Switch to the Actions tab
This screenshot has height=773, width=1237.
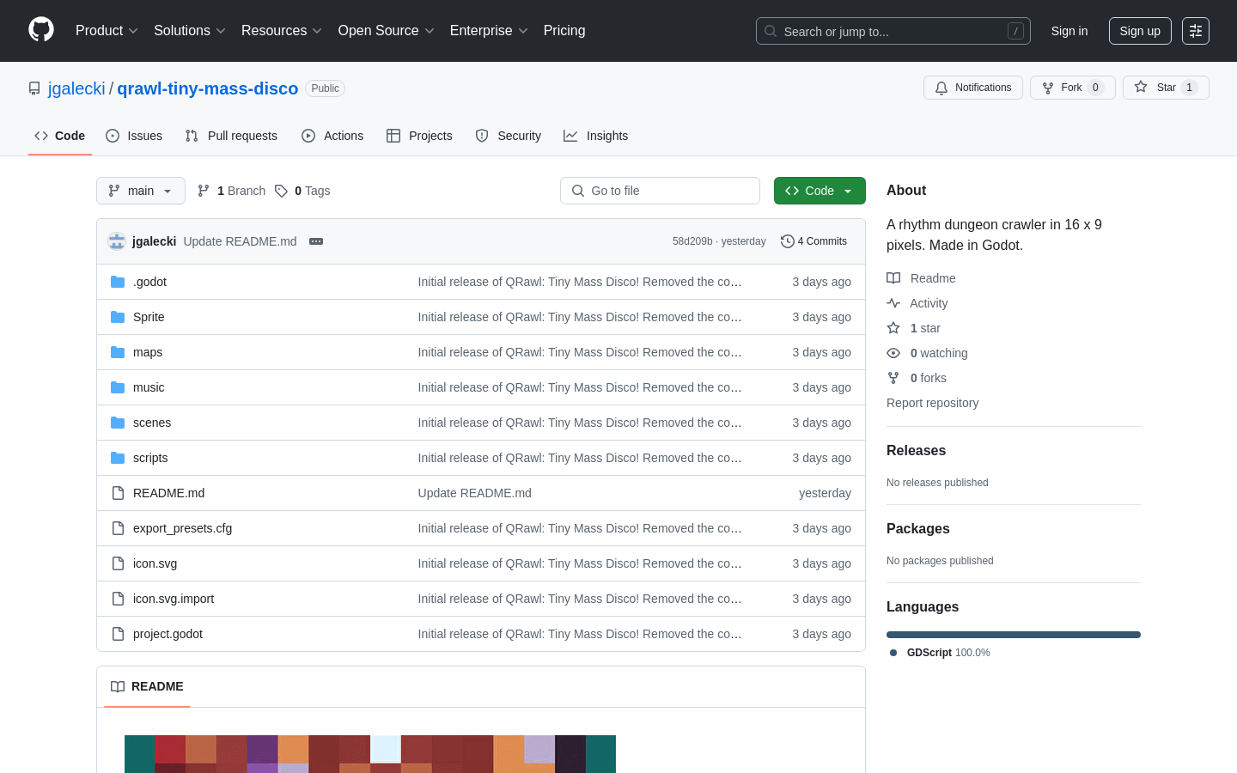point(332,136)
